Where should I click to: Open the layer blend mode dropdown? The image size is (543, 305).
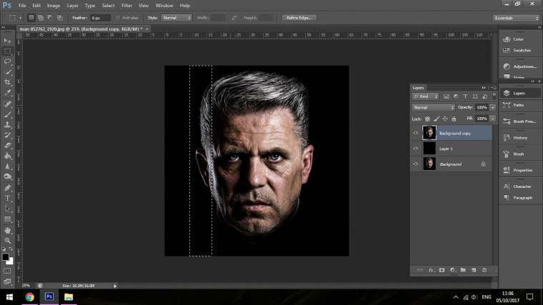[433, 108]
